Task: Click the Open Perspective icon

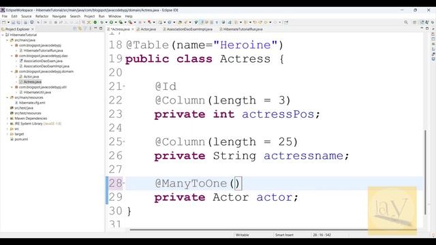Action: (415, 22)
